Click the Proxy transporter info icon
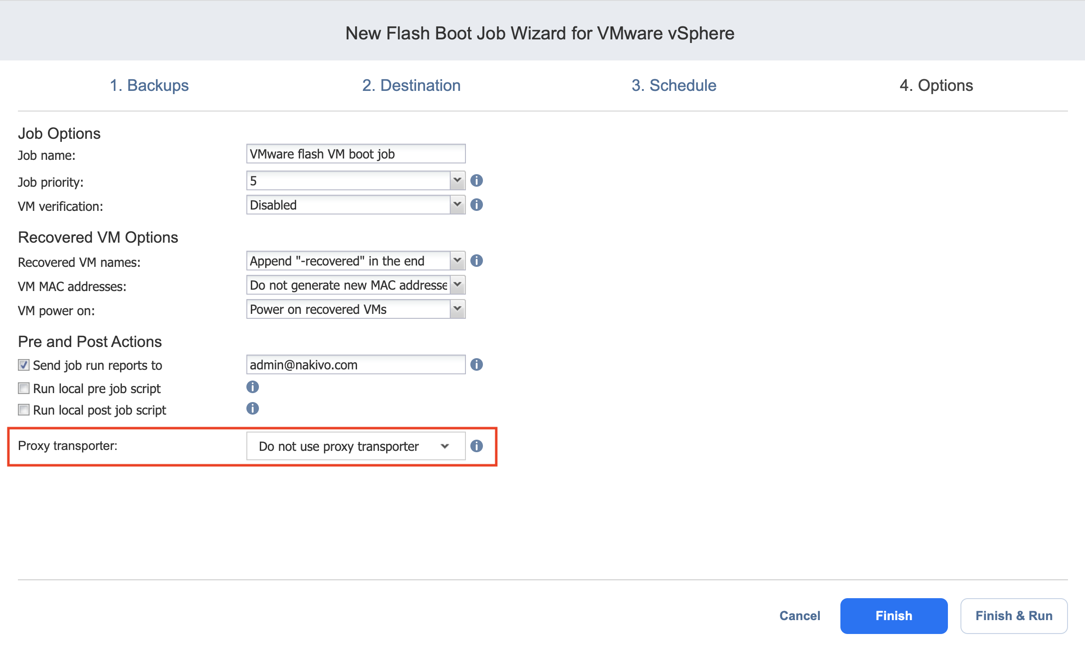 coord(477,446)
